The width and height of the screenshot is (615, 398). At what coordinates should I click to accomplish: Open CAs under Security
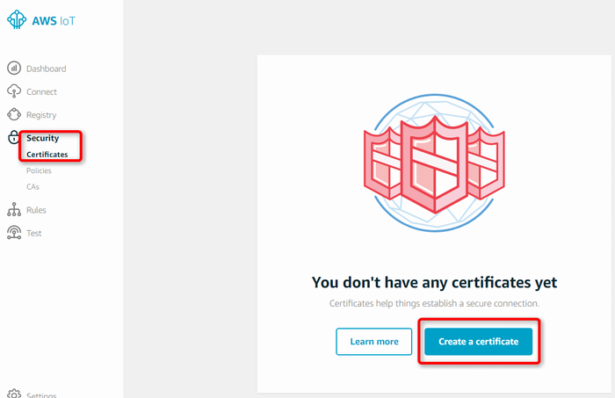tap(33, 186)
